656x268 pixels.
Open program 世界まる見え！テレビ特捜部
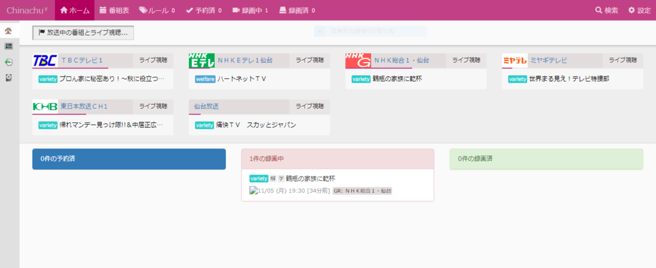pyautogui.click(x=569, y=79)
